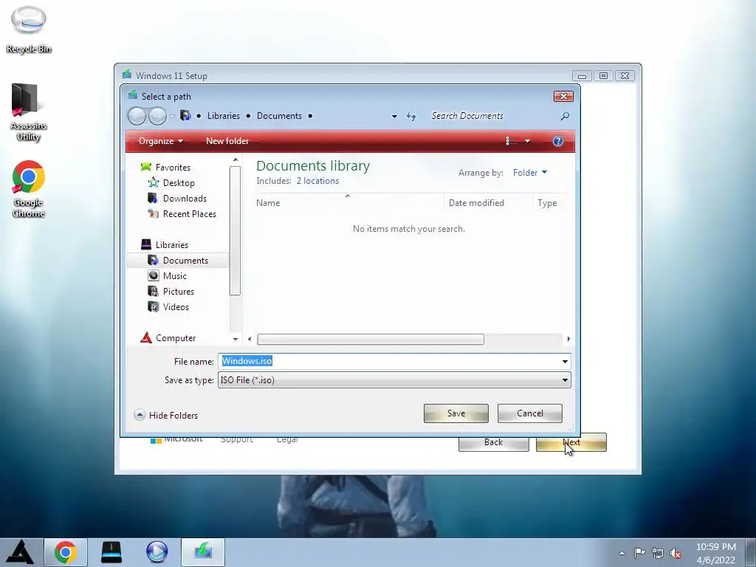Select Videos library in the sidebar
This screenshot has width=756, height=567.
(176, 306)
